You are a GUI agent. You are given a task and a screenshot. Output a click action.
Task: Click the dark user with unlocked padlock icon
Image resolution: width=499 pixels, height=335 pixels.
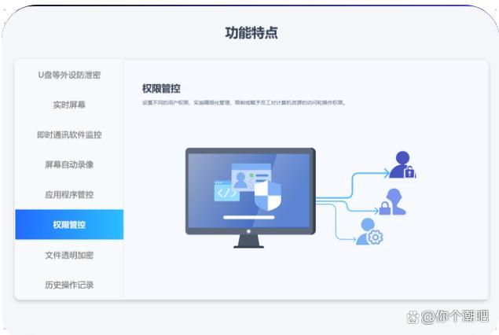[402, 164]
